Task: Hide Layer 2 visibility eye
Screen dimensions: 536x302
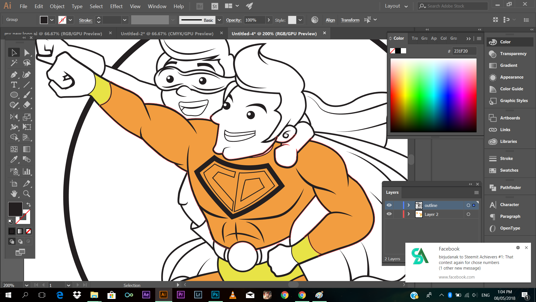Action: [389, 214]
